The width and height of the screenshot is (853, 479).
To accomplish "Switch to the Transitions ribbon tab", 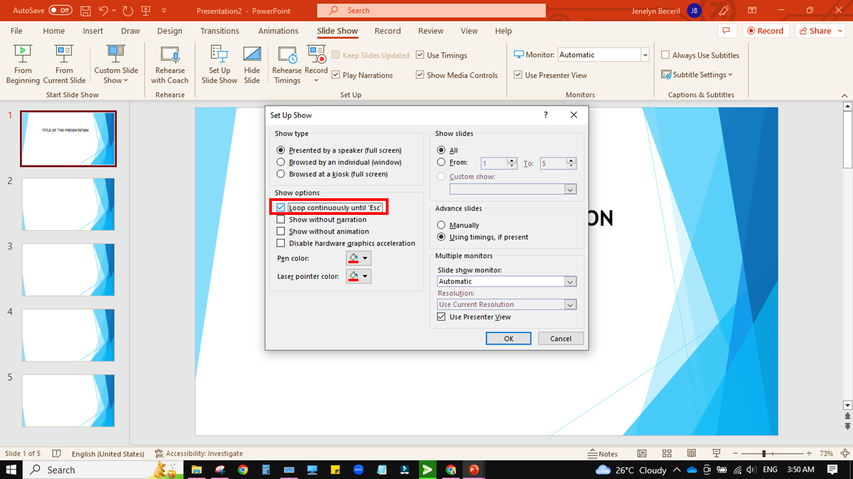I will 219,31.
